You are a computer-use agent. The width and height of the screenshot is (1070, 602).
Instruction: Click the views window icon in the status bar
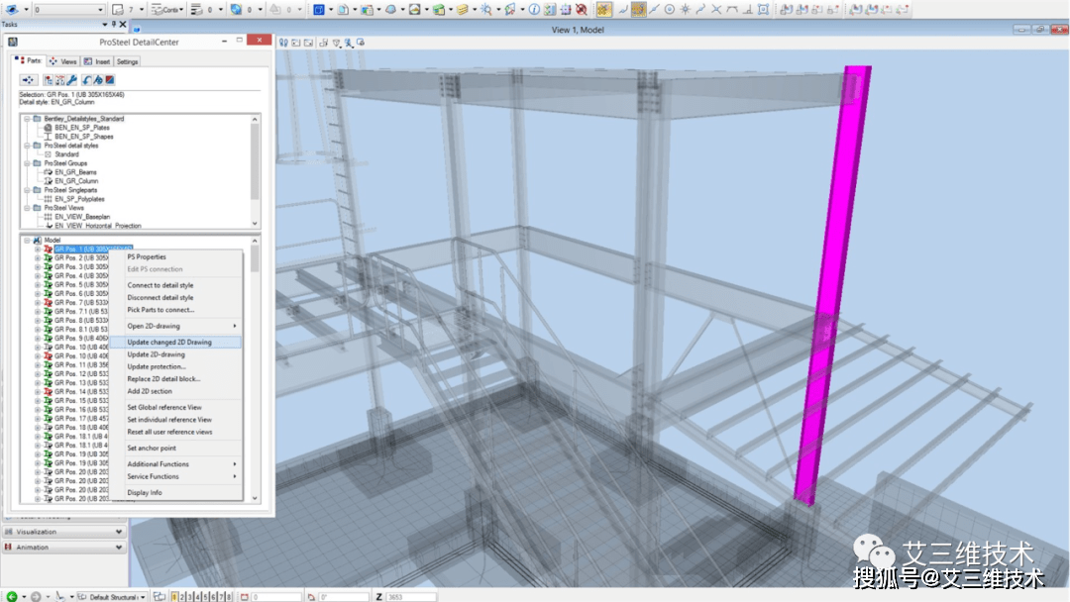[x=159, y=596]
